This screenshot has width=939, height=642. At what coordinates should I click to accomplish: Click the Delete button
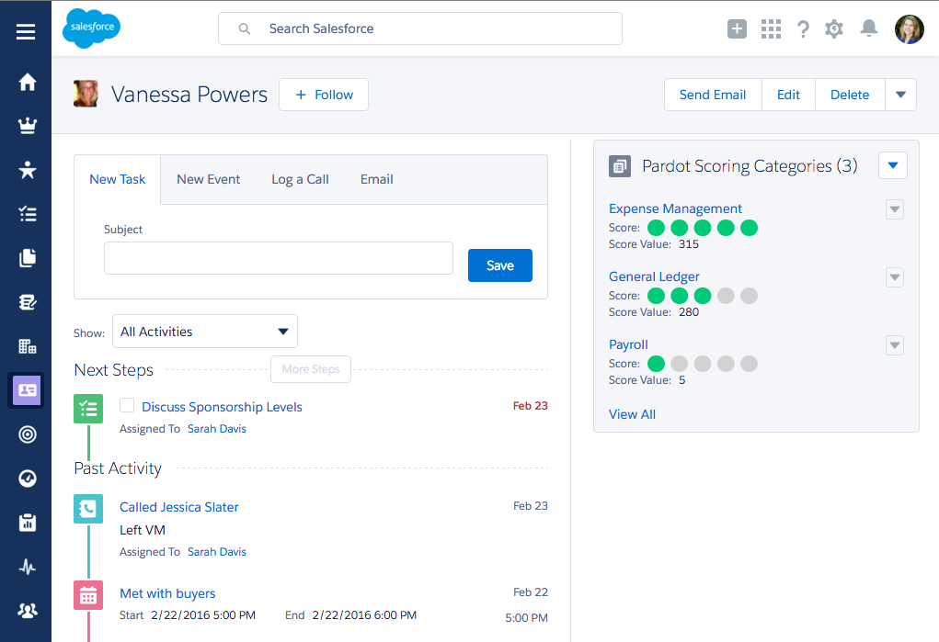[x=850, y=95]
